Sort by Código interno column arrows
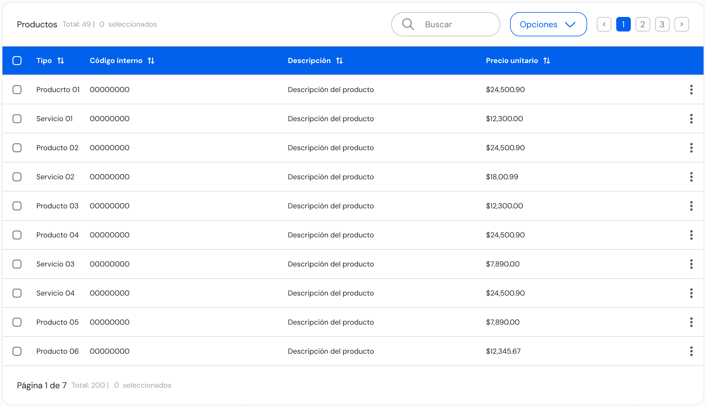 (151, 61)
